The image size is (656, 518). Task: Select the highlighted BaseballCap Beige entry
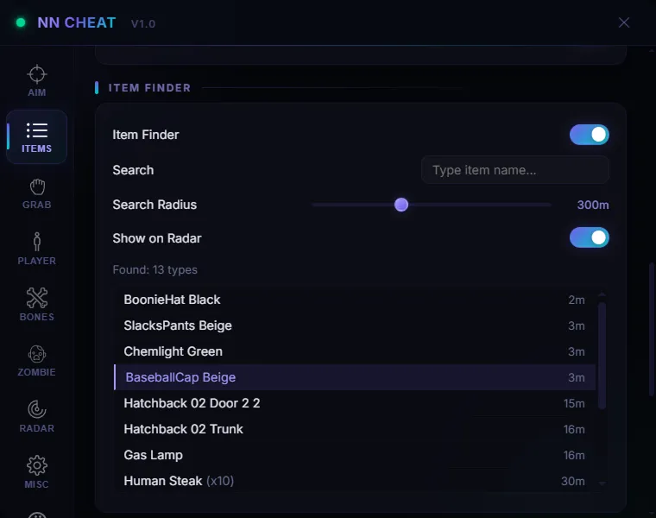355,377
